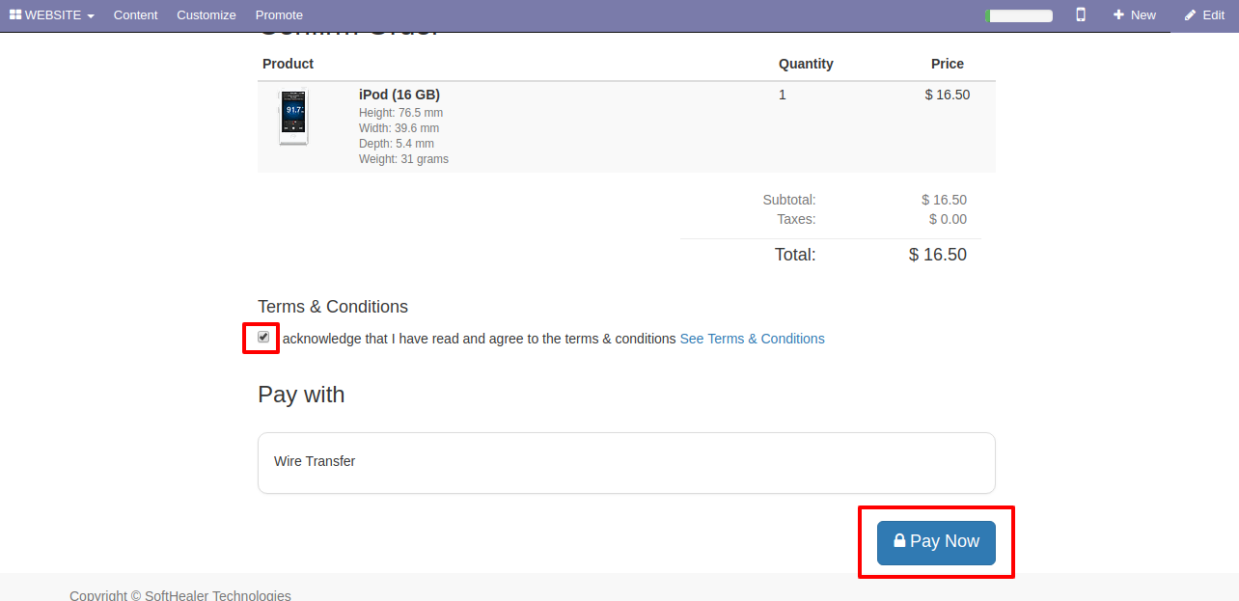
Task: Uncheck the terms & conditions checkbox
Action: point(263,337)
